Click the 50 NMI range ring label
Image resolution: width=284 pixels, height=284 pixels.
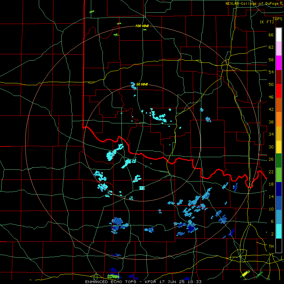[142, 84]
